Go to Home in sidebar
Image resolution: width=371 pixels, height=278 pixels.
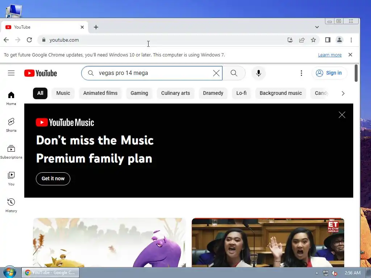[11, 98]
